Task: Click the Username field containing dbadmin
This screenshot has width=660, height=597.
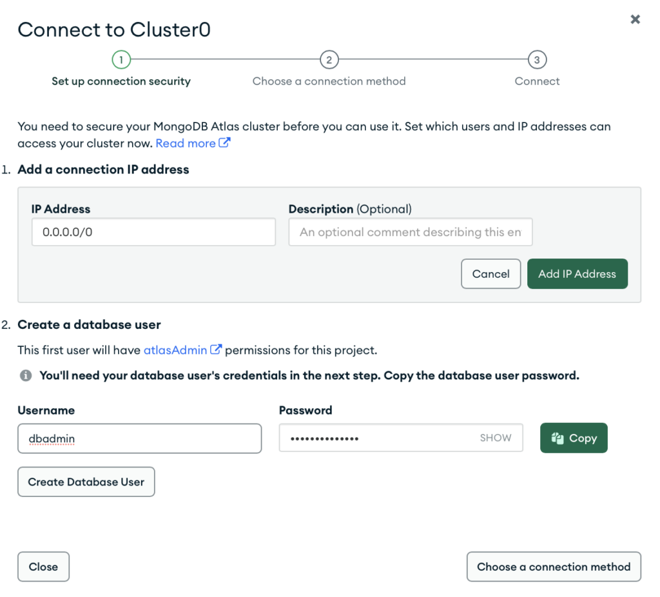Action: pyautogui.click(x=139, y=438)
